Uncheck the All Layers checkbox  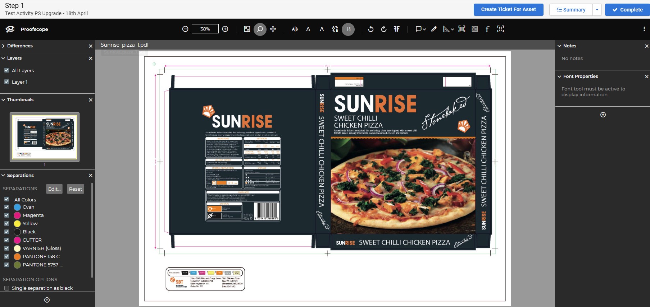(x=6, y=70)
